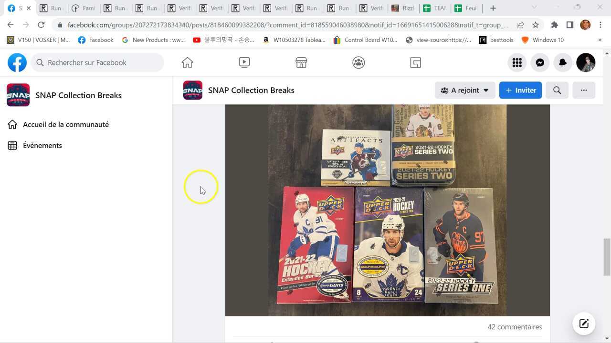Open the Windows 10 bookmark

pos(542,40)
